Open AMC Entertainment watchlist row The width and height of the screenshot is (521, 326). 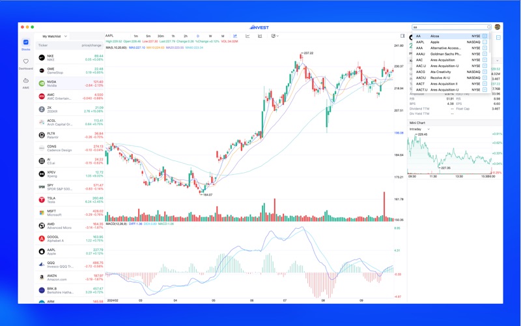tap(70, 96)
